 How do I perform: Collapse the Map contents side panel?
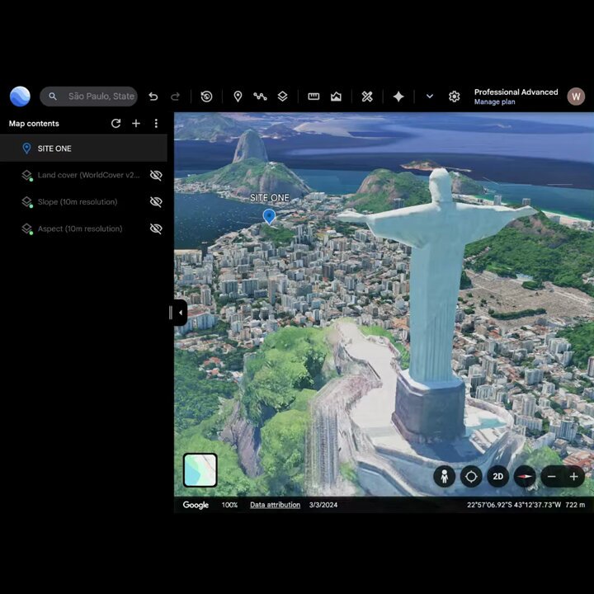click(181, 313)
